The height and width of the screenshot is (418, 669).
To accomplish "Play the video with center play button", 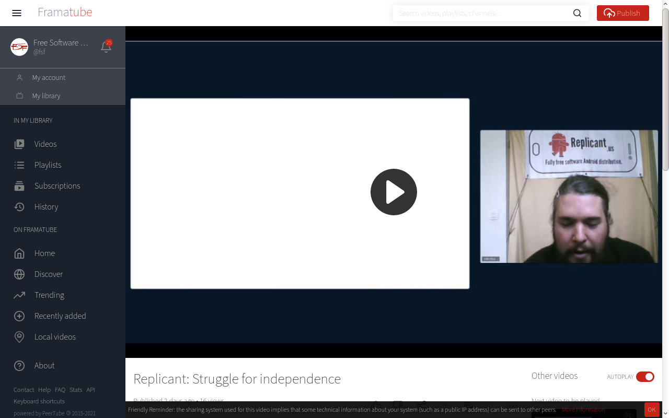I will [x=394, y=192].
